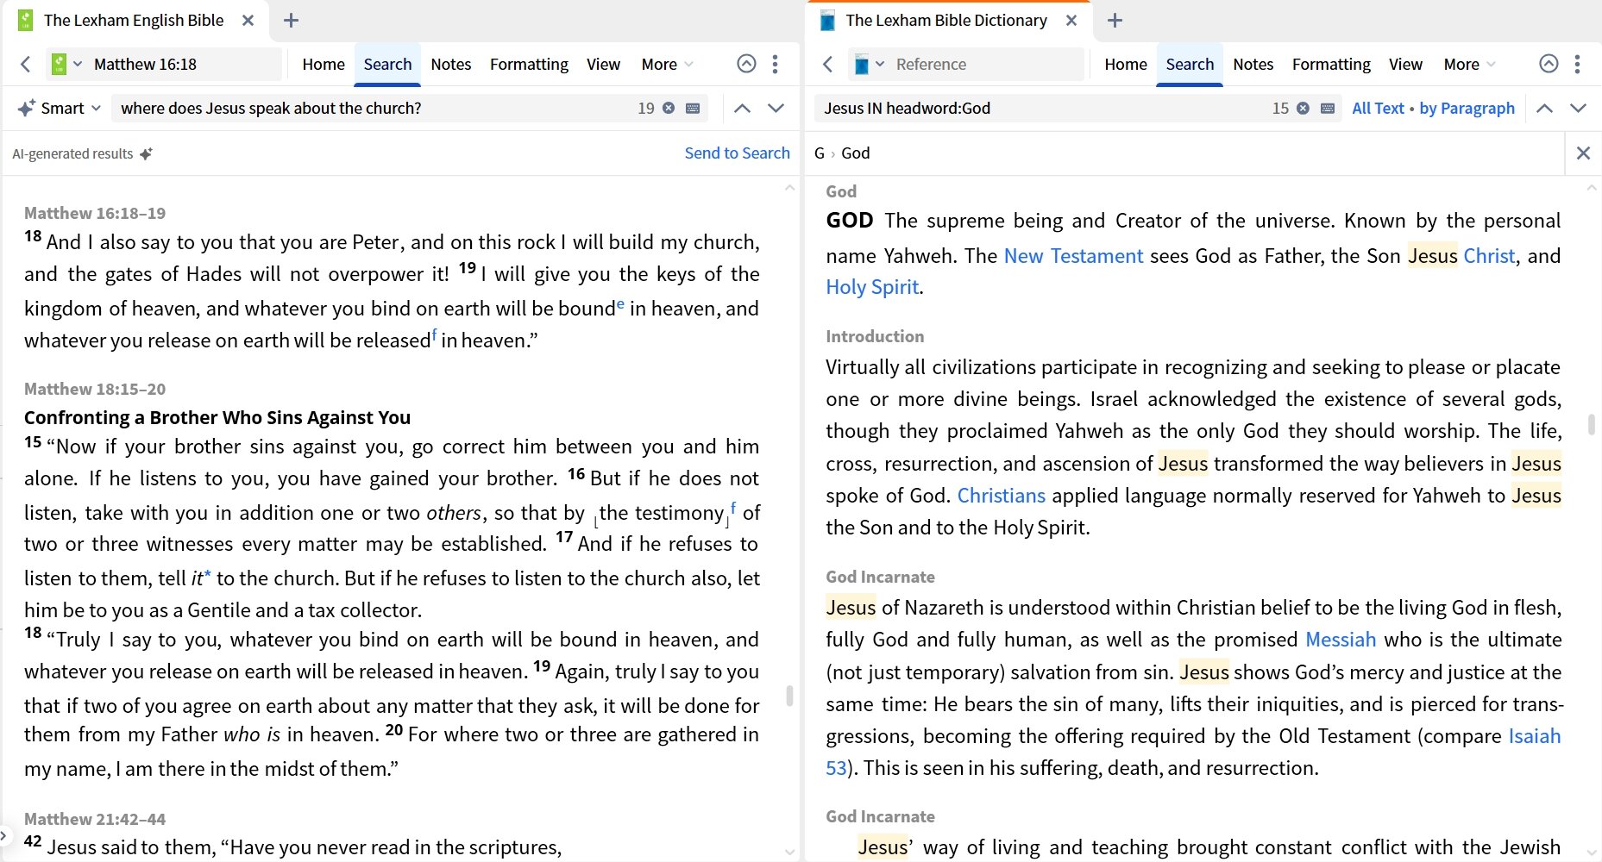Click the Smart search sparkle icon
This screenshot has width=1602, height=862.
coord(27,108)
